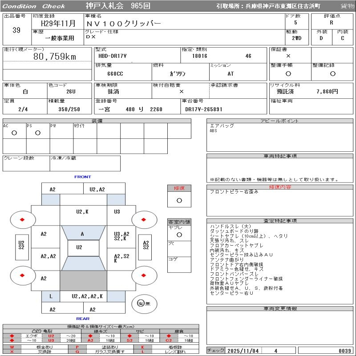Select the circled 有 in the 有無 oval

click(141, 303)
